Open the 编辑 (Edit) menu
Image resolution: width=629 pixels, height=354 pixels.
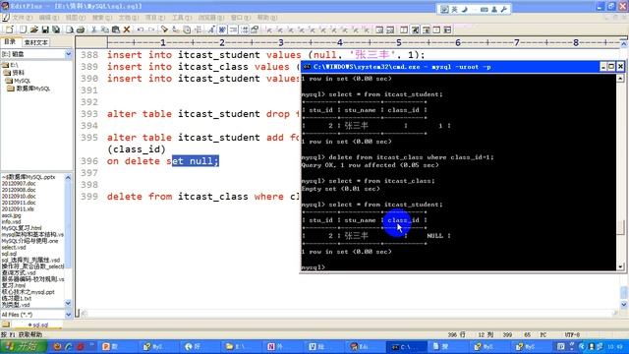(x=49, y=18)
